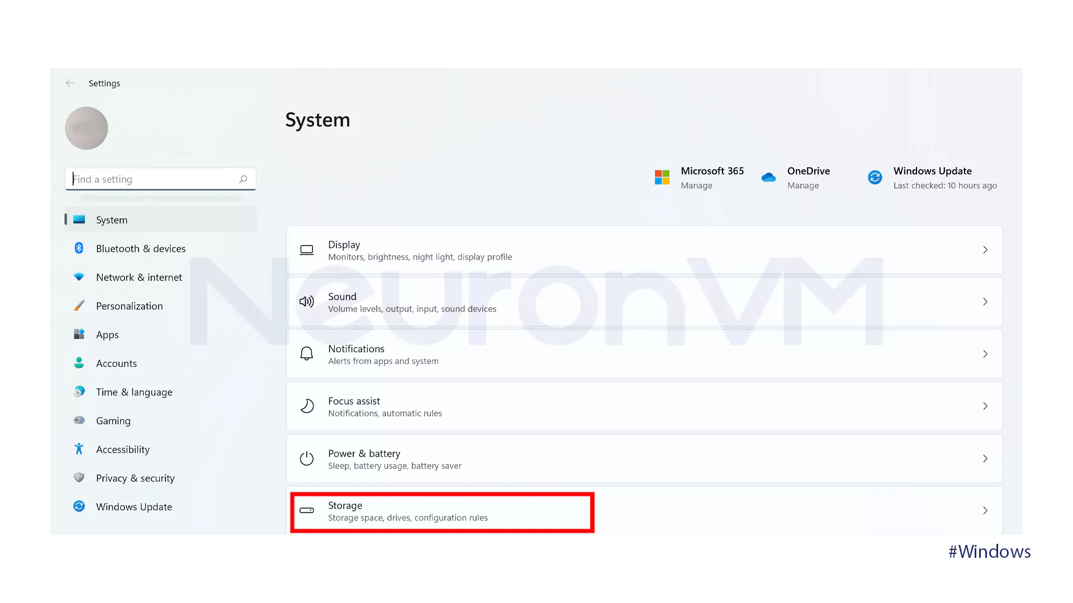
Task: Open Focus assist via its chevron arrow
Action: click(985, 406)
